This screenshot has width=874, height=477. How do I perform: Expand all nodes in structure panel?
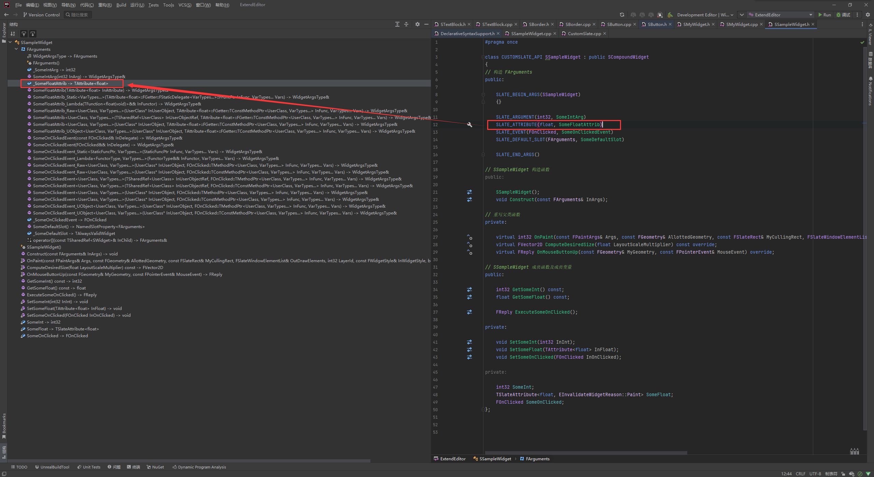pos(397,24)
